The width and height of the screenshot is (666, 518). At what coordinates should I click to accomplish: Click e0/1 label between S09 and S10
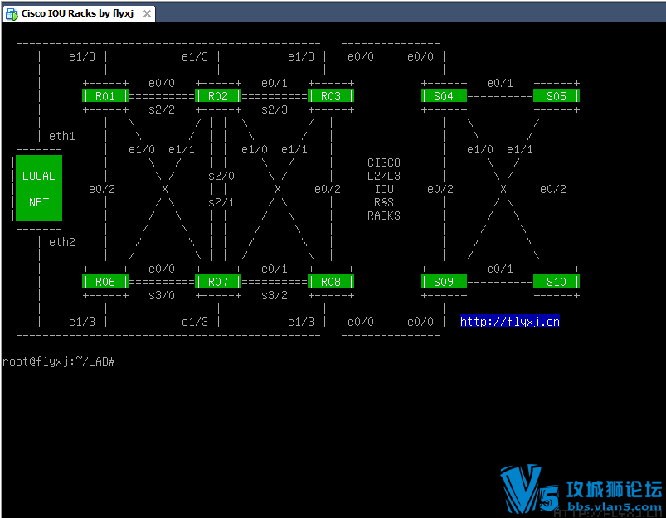pos(500,269)
